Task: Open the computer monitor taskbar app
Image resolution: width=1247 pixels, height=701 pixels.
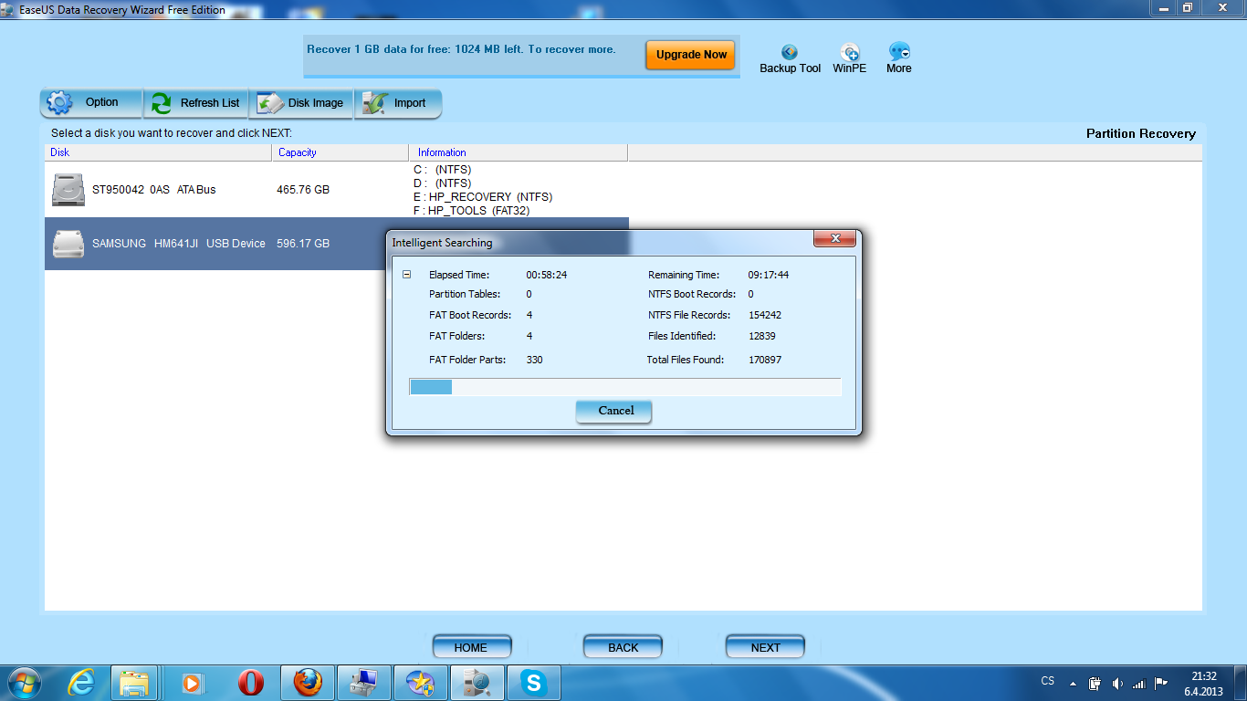Action: [364, 683]
